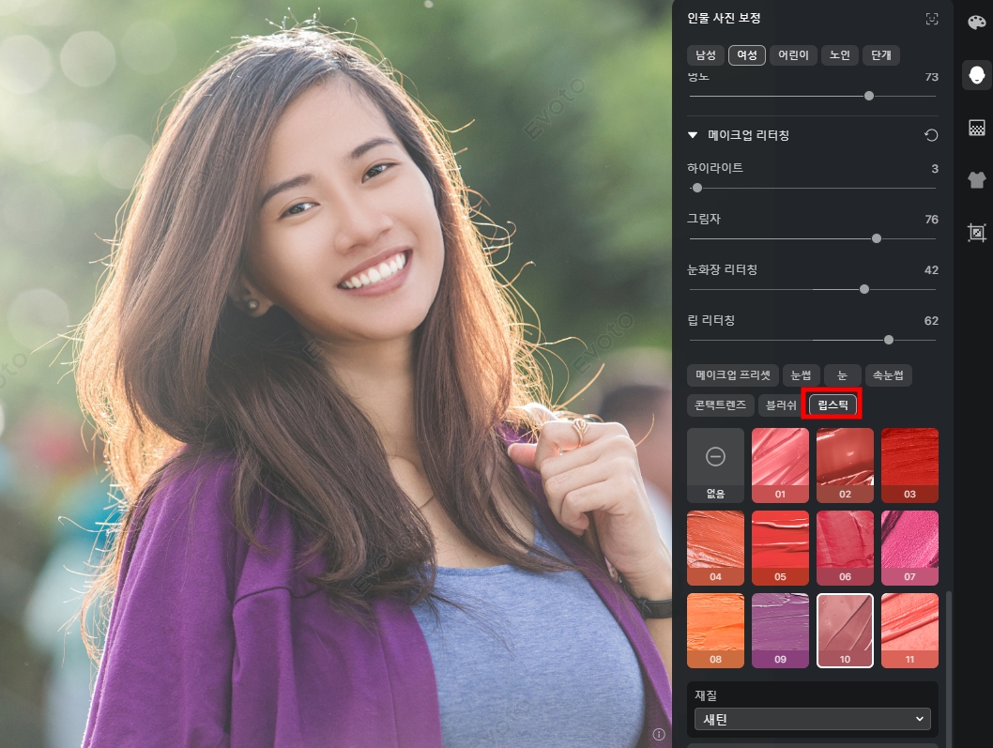Apply lipstick swatch 02
Image resolution: width=993 pixels, height=748 pixels.
tap(845, 465)
